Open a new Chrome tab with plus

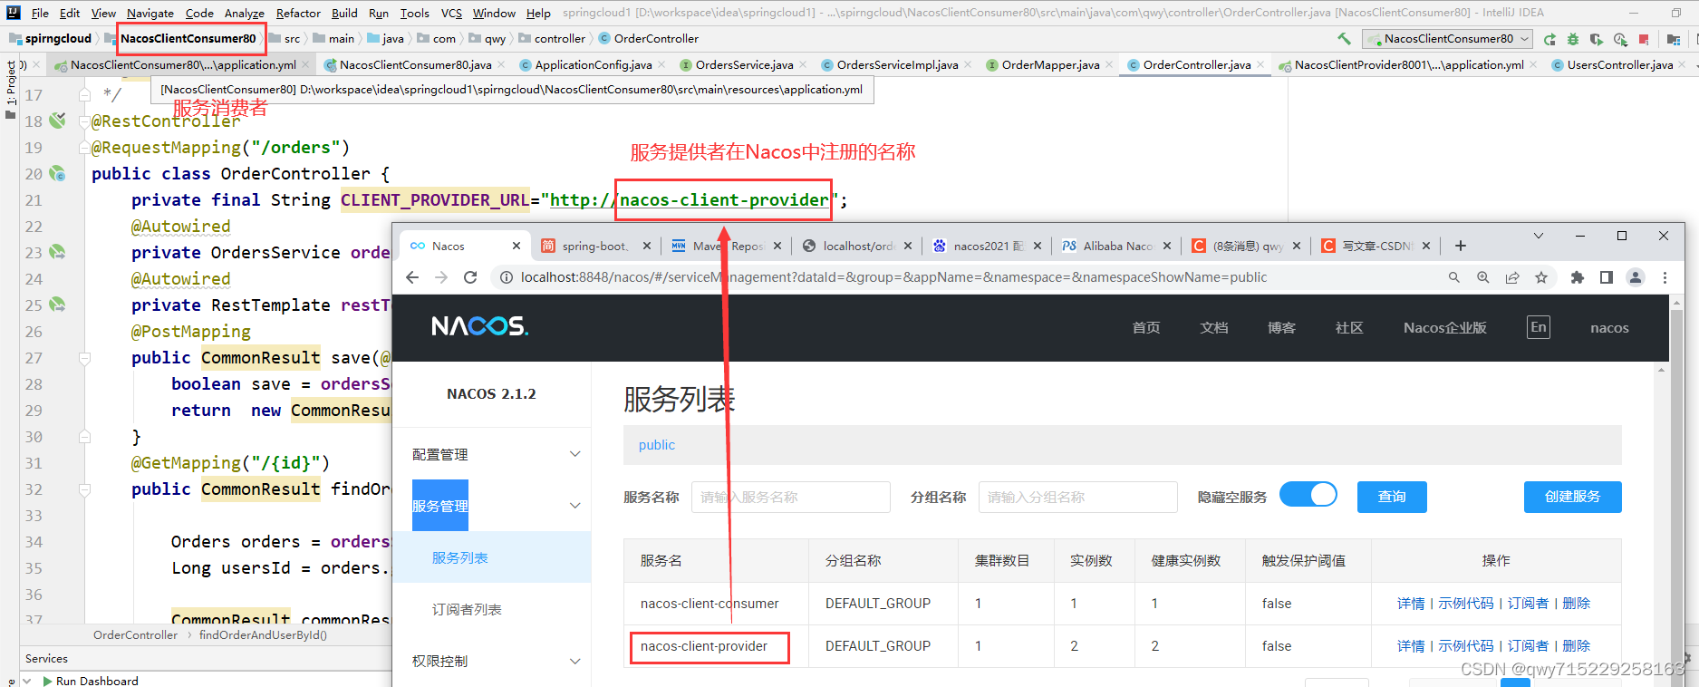tap(1461, 246)
